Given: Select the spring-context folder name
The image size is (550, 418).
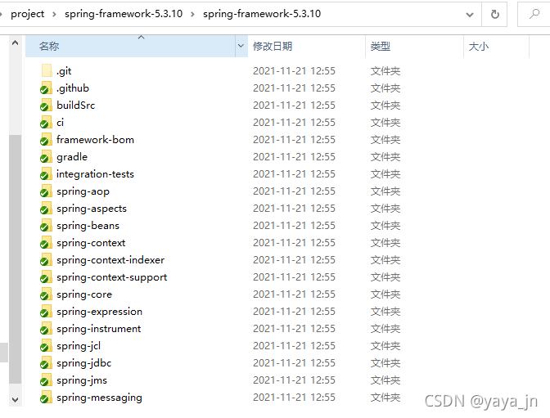Looking at the screenshot, I should click(91, 243).
